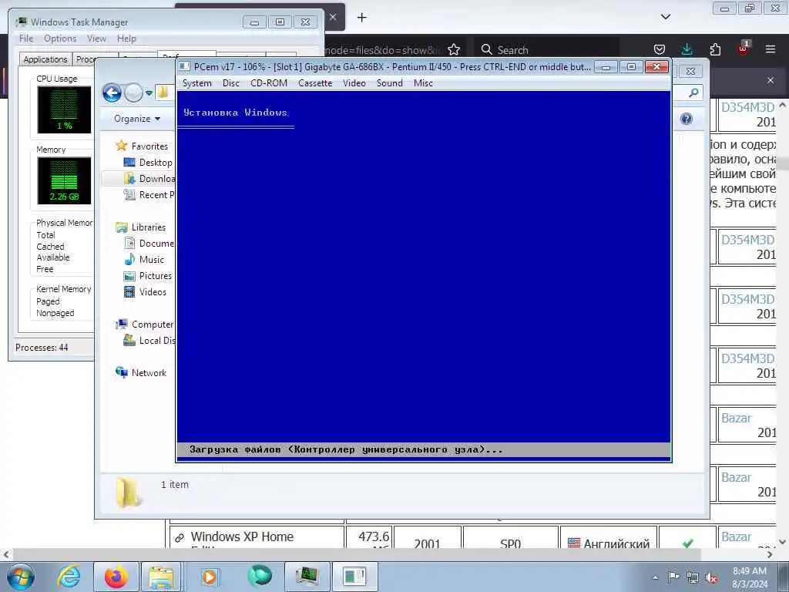This screenshot has width=789, height=592.
Task: Click Explorer search magnifier icon
Action: pyautogui.click(x=694, y=92)
